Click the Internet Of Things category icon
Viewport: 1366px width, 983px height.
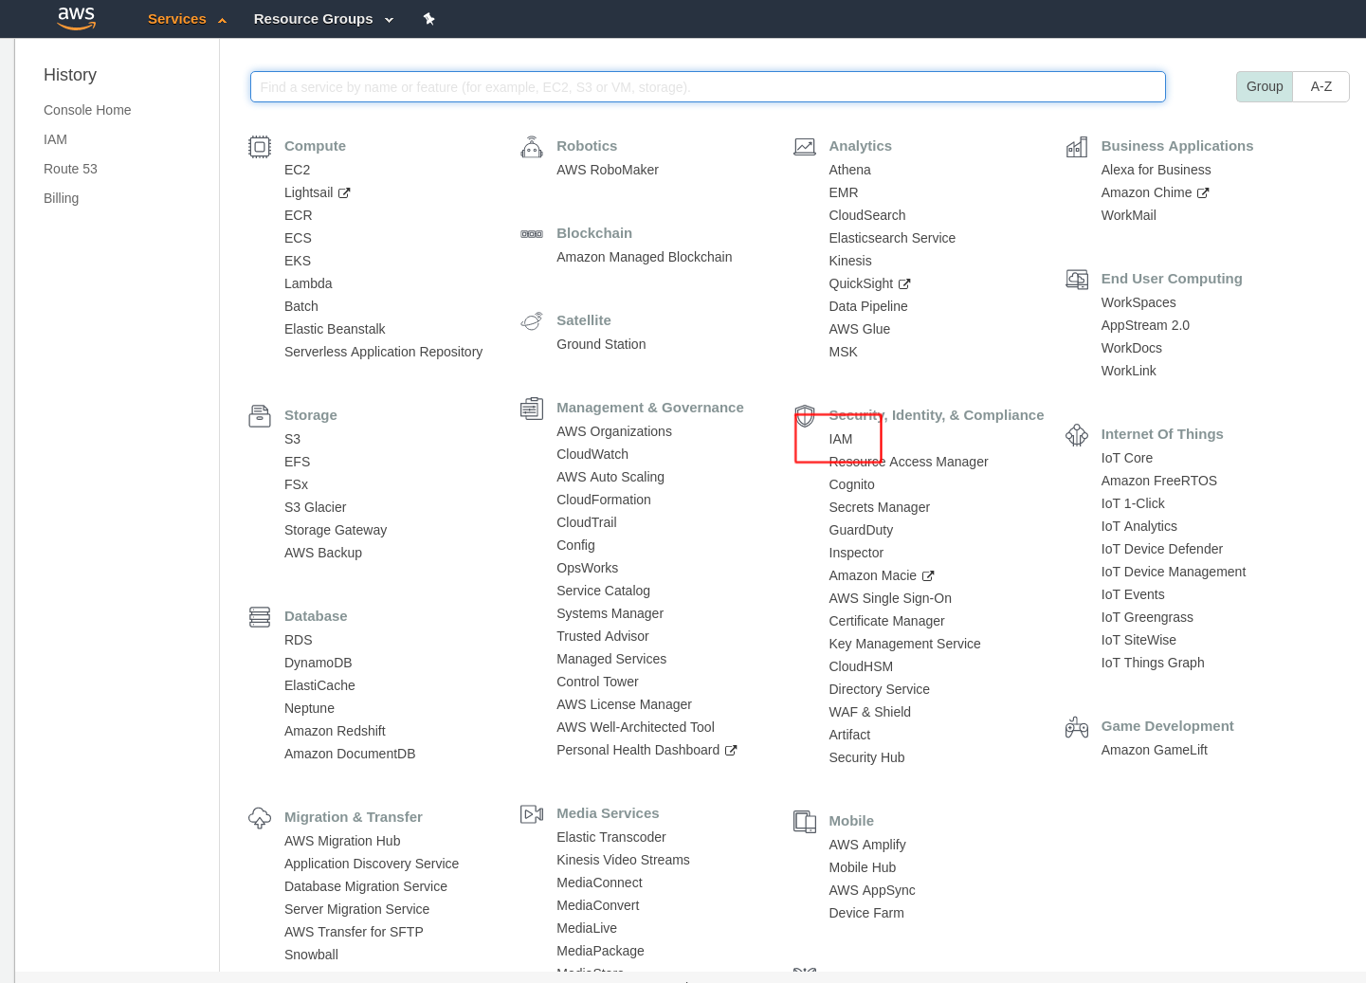pyautogui.click(x=1077, y=435)
